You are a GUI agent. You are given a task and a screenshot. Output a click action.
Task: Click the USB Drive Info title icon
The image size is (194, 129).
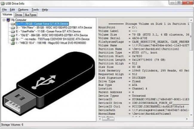(2, 4)
